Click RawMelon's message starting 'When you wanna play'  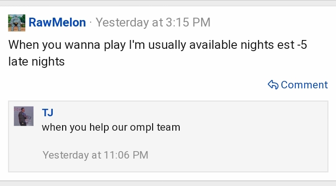[158, 53]
